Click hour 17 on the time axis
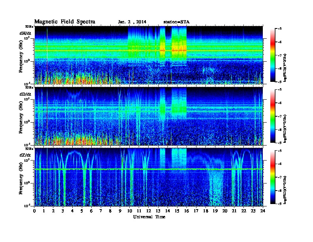This screenshot has height=242, width=313. click(196, 211)
